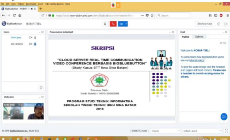Toggle the microphone icon for Endri (you)

[x=35, y=38]
